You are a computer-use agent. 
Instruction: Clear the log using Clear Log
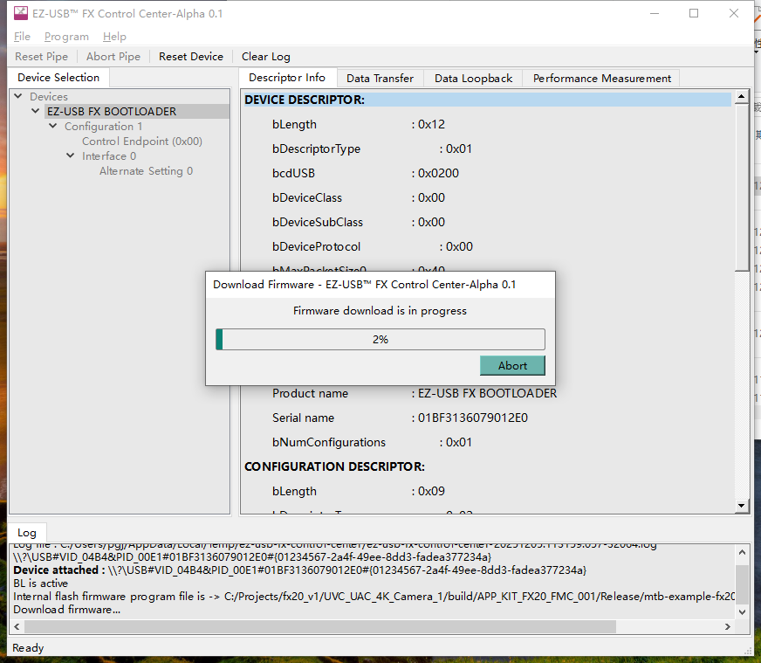tap(266, 57)
